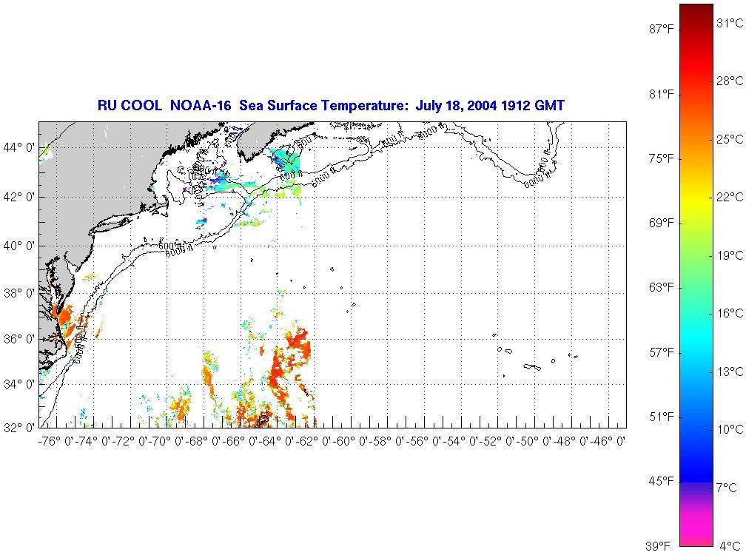Pick the 44° 0' latitude label
This screenshot has width=746, height=558.
[19, 147]
